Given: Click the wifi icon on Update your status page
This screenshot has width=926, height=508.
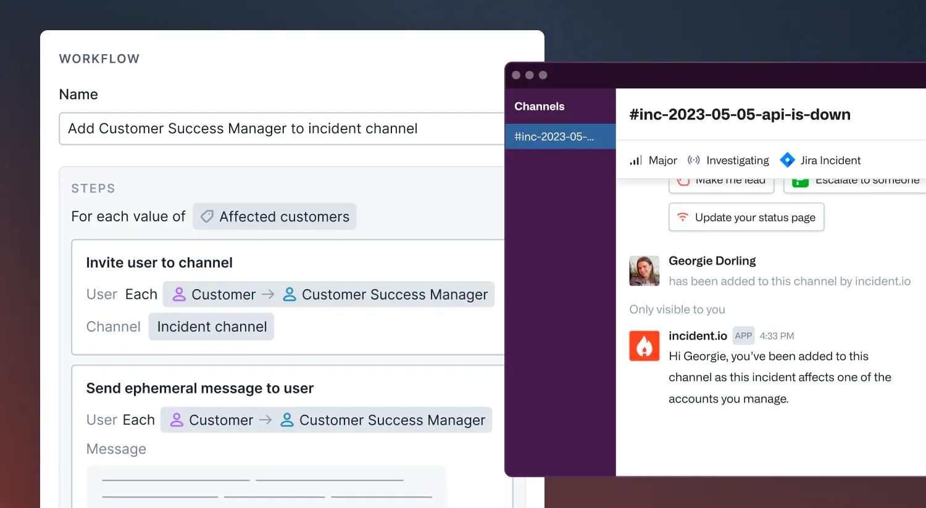Looking at the screenshot, I should pos(682,217).
